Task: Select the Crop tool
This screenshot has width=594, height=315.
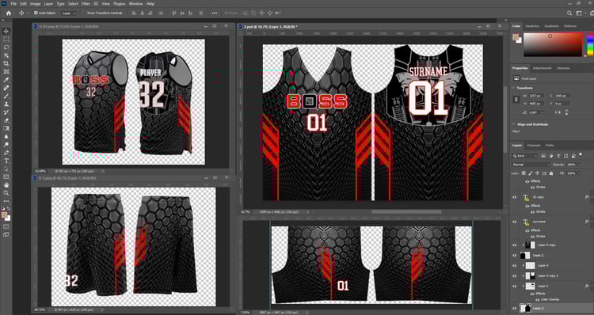Action: pos(6,63)
